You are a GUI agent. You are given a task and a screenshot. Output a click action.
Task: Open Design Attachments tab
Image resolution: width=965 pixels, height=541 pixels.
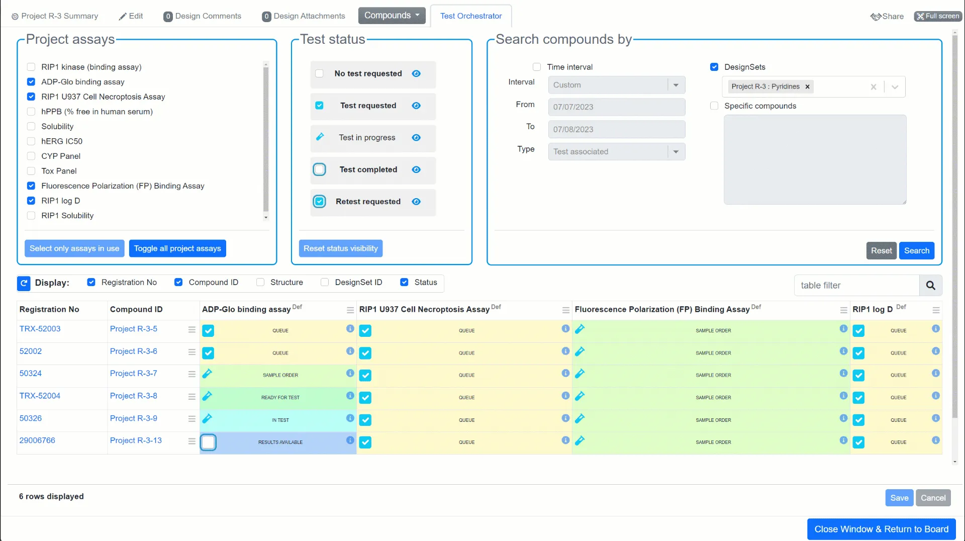304,16
